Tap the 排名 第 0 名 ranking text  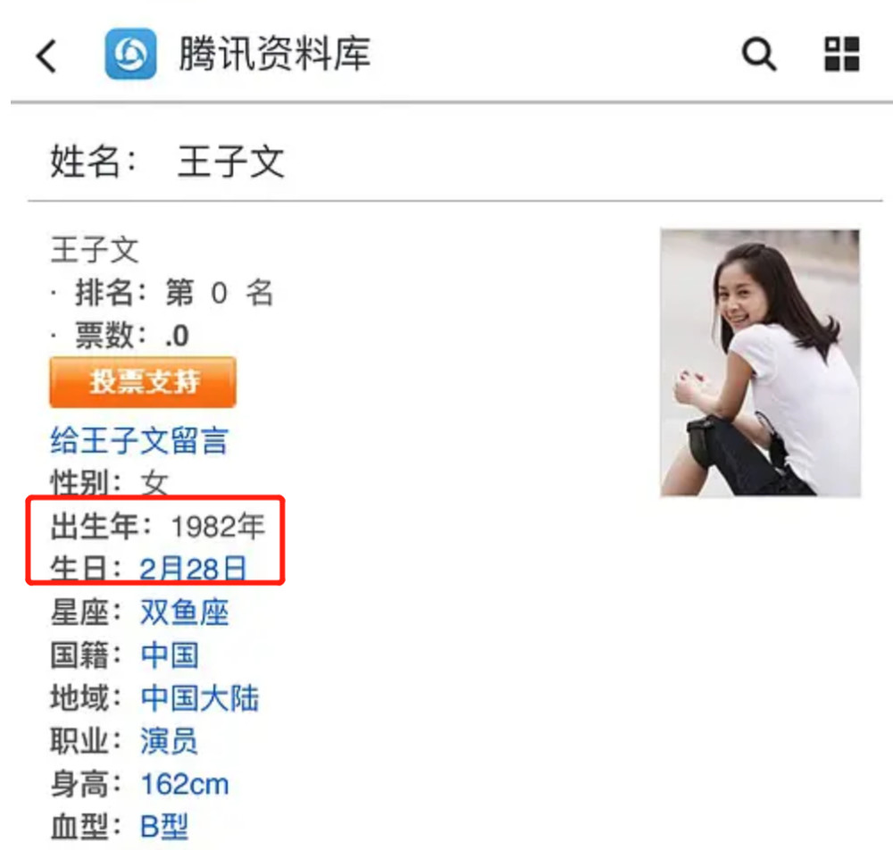(x=174, y=293)
